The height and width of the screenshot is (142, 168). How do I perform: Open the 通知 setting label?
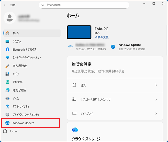[x=83, y=85]
